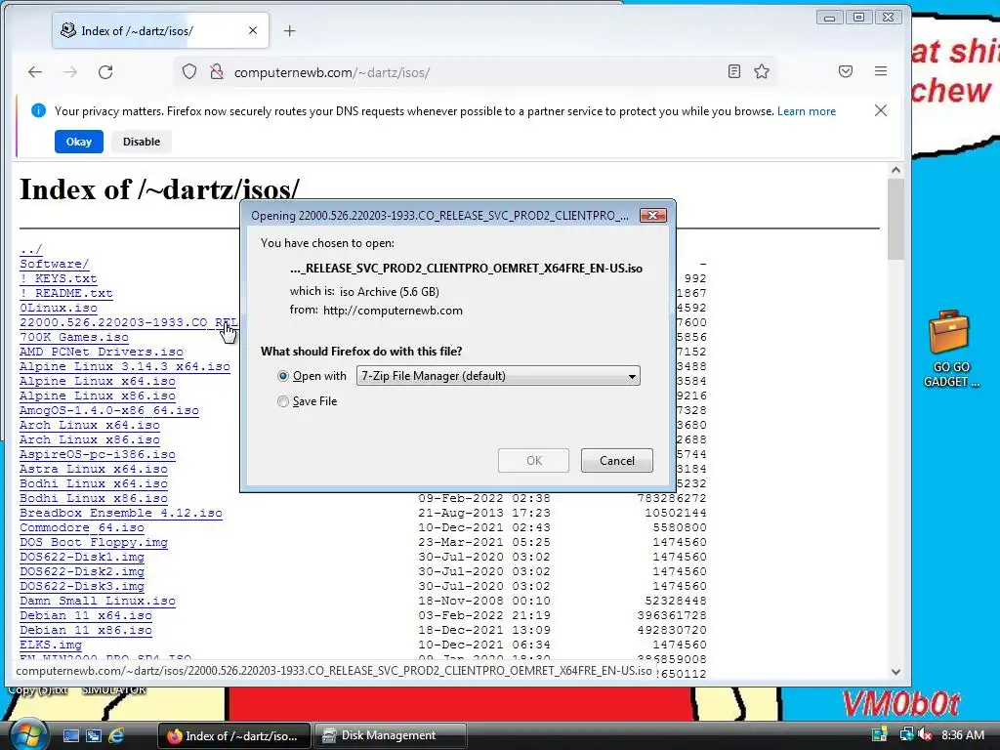The image size is (1000, 750).
Task: Open the tracking protection shield icon
Action: [189, 71]
